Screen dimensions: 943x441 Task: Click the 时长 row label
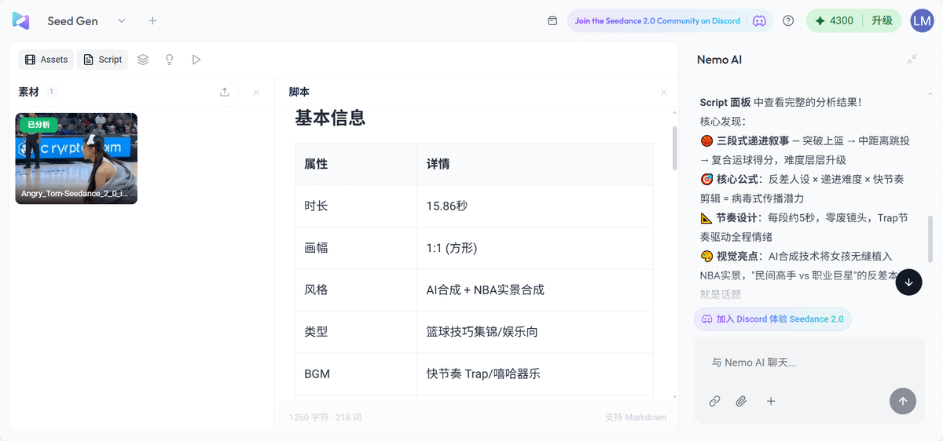point(316,206)
